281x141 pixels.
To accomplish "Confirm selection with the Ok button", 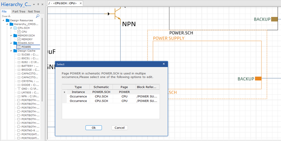I will pos(94,128).
